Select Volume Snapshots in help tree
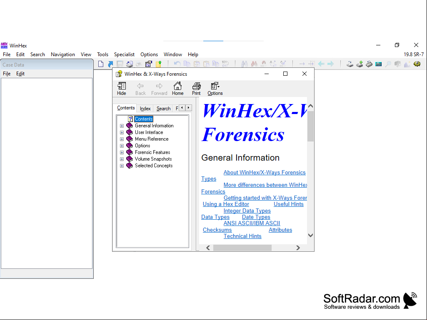Screen dimensions: 427x320 153,159
